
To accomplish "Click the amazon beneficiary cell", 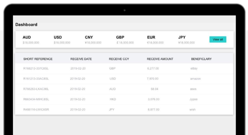I will tap(195, 79).
